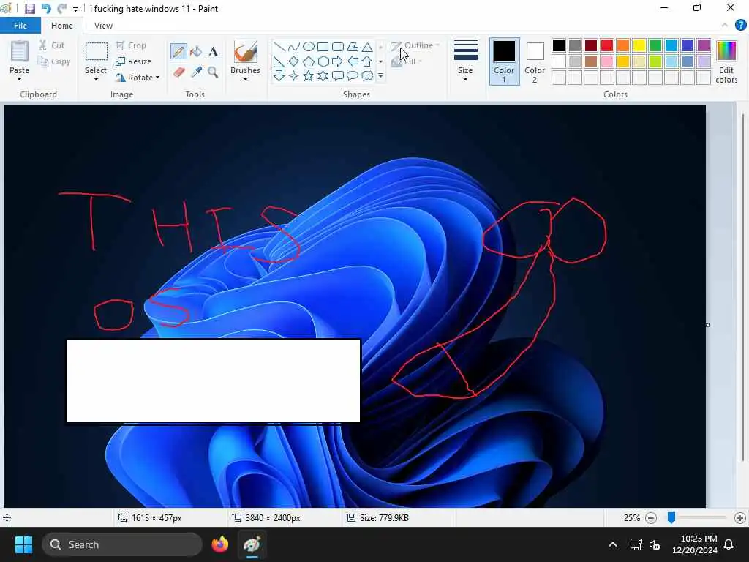The height and width of the screenshot is (562, 749).
Task: Select the Fill with color bucket tool
Action: pos(196,52)
